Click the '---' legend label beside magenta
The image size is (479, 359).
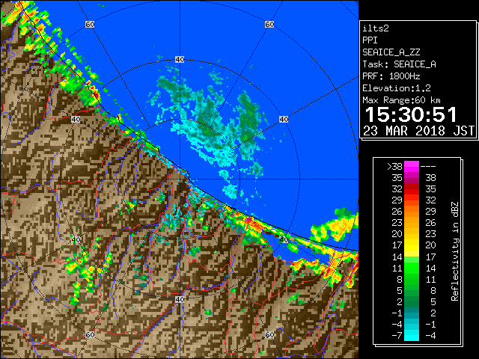(428, 167)
